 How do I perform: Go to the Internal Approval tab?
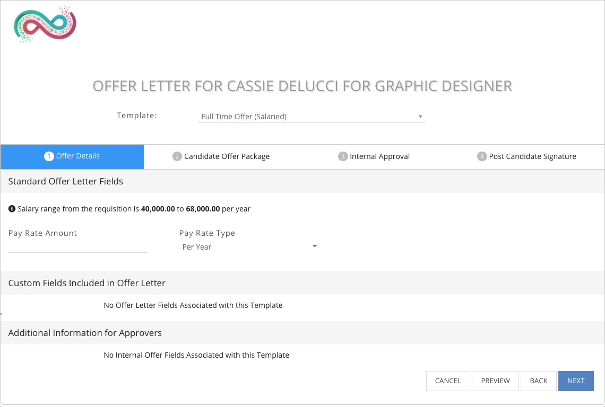[374, 156]
